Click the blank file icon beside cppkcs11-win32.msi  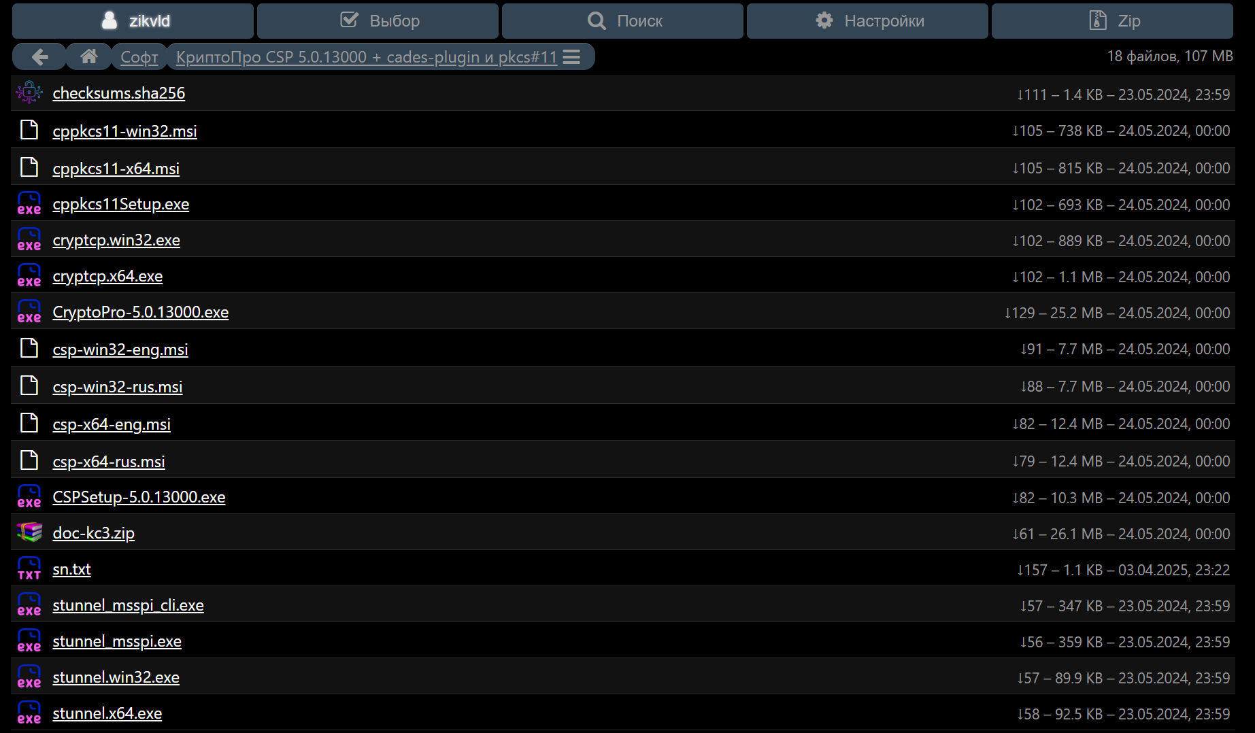[29, 130]
